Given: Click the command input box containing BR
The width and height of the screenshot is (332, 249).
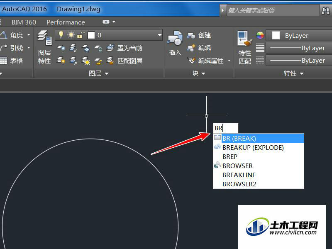Looking at the screenshot, I should coord(226,128).
